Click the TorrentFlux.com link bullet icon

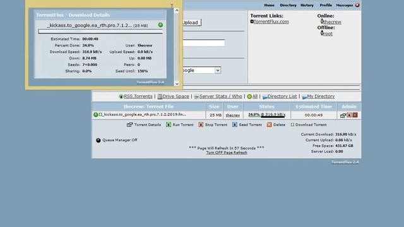click(252, 21)
